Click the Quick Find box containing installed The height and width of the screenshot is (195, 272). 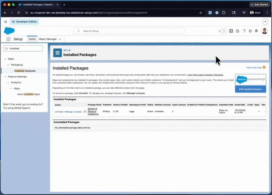pyautogui.click(x=23, y=48)
